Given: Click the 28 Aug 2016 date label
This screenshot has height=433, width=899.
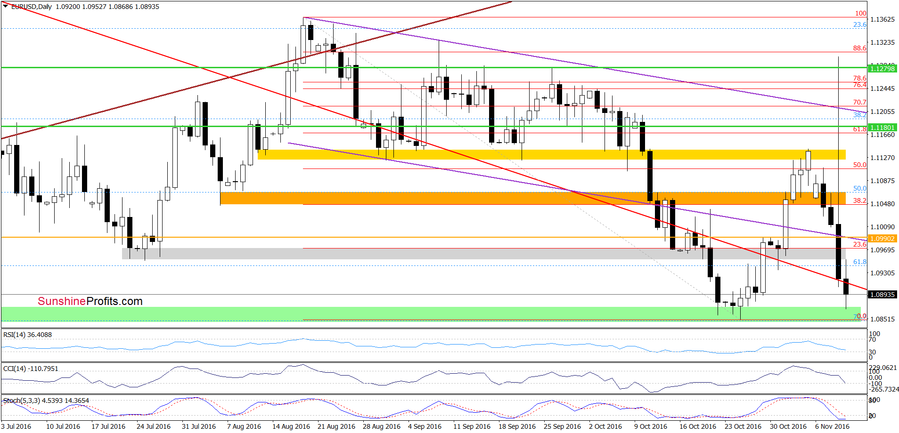Looking at the screenshot, I should coord(382,426).
